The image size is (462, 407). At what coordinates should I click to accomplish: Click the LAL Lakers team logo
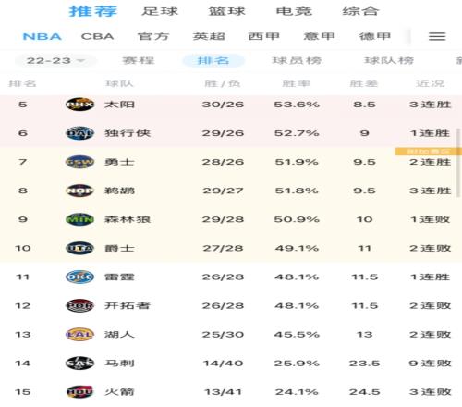(x=79, y=335)
